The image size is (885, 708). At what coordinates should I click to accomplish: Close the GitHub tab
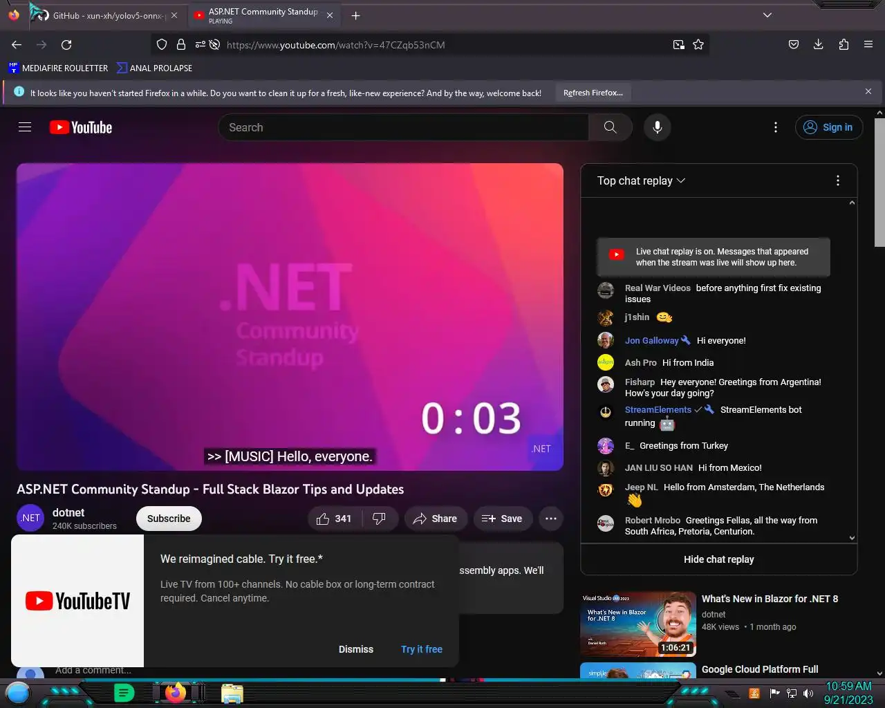tap(174, 15)
